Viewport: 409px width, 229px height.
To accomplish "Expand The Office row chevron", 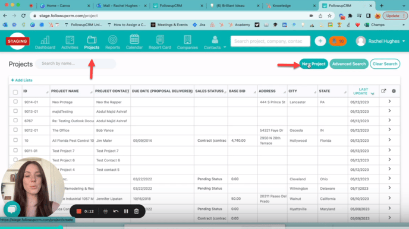I will [389, 129].
